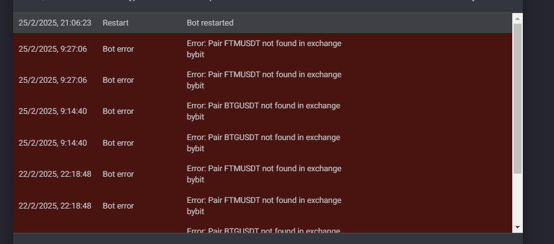
Task: Click the scrollbar down arrow
Action: click(x=517, y=227)
